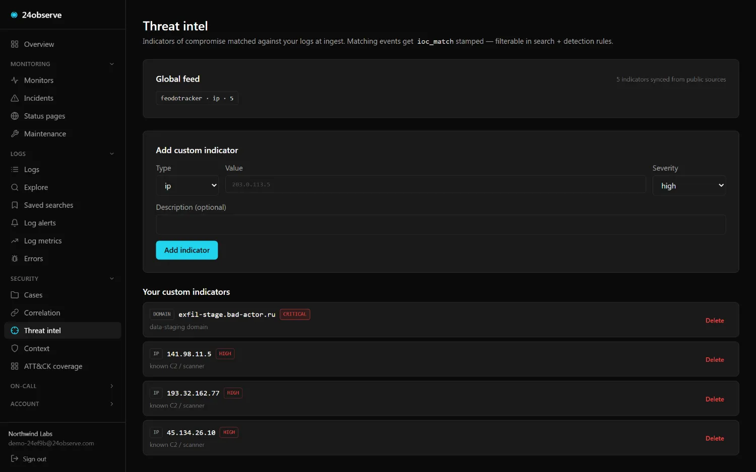Delete the exfil-stage.bad-actor.ru indicator
This screenshot has width=756, height=472.
click(715, 321)
